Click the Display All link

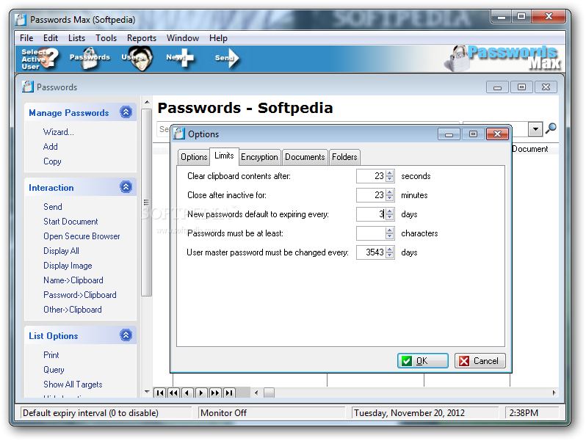pos(61,251)
